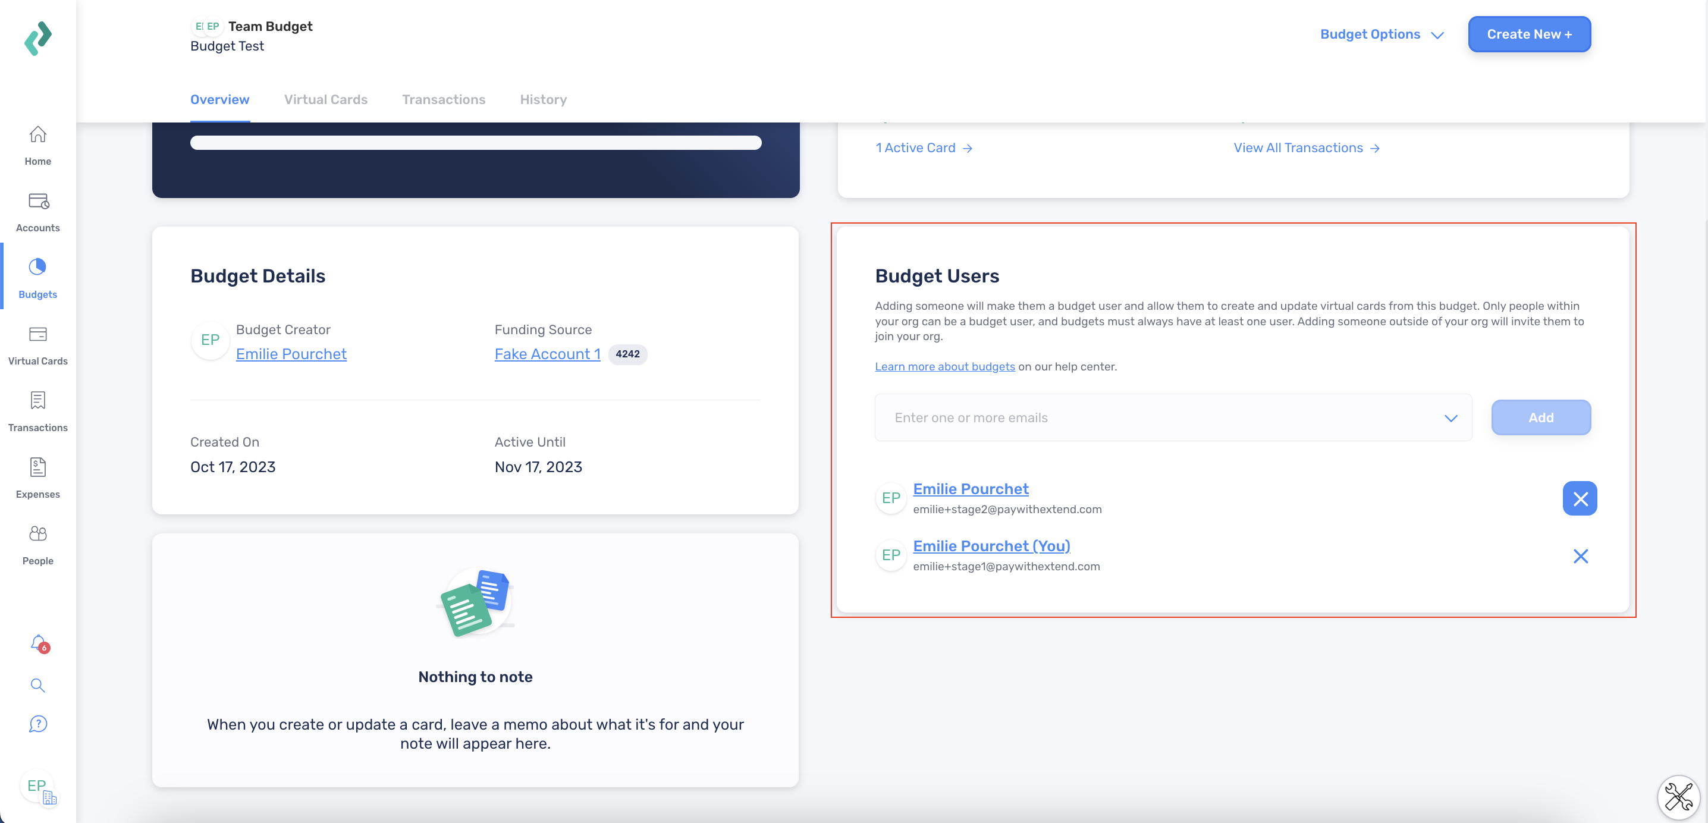Click the Nov 17, 2023 active until date
The width and height of the screenshot is (1708, 823).
tap(538, 467)
